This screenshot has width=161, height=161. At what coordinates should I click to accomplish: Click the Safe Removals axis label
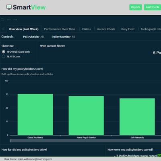pos(137,138)
